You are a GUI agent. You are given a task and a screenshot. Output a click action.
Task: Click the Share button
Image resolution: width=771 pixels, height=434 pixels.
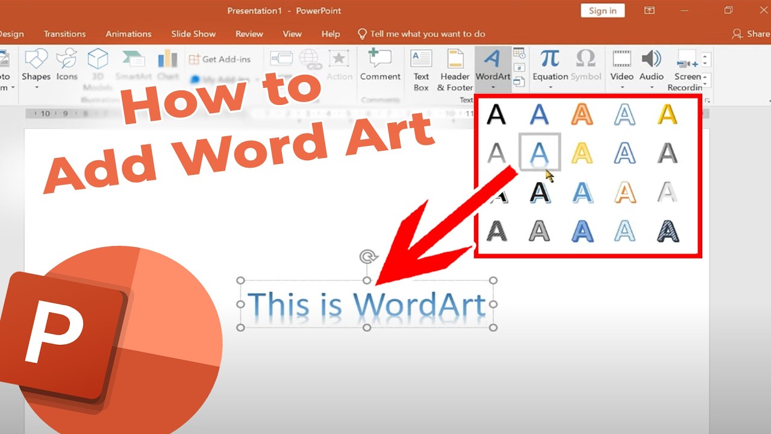pyautogui.click(x=751, y=34)
